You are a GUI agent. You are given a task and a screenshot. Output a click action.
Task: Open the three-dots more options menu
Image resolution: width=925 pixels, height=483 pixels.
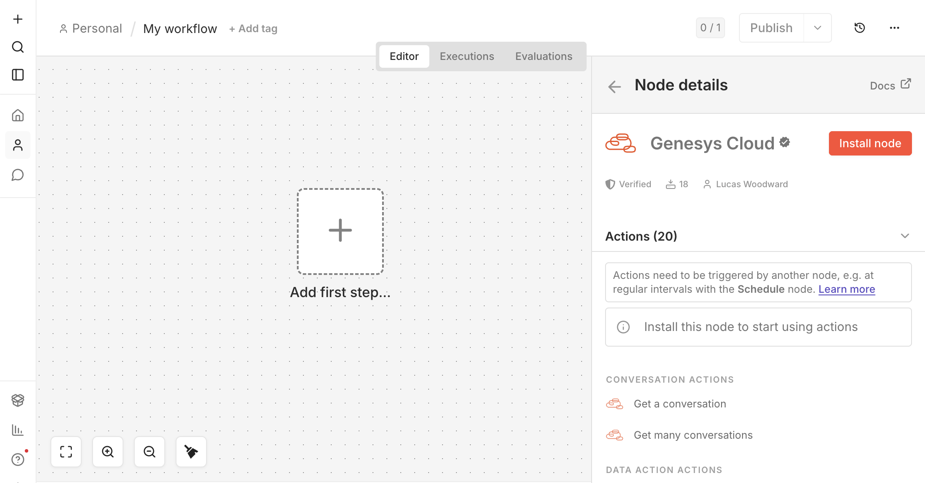895,28
